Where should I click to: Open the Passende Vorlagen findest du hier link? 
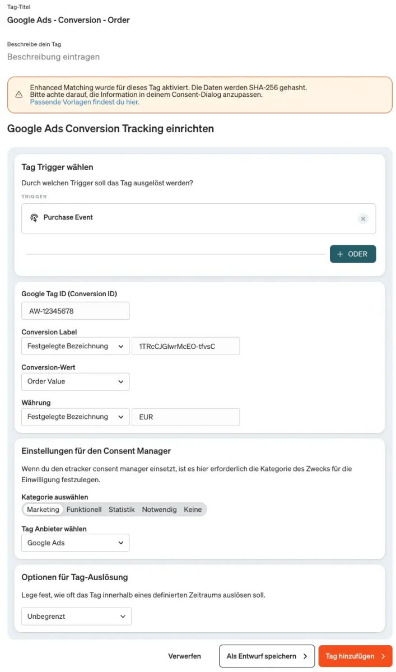pyautogui.click(x=85, y=102)
